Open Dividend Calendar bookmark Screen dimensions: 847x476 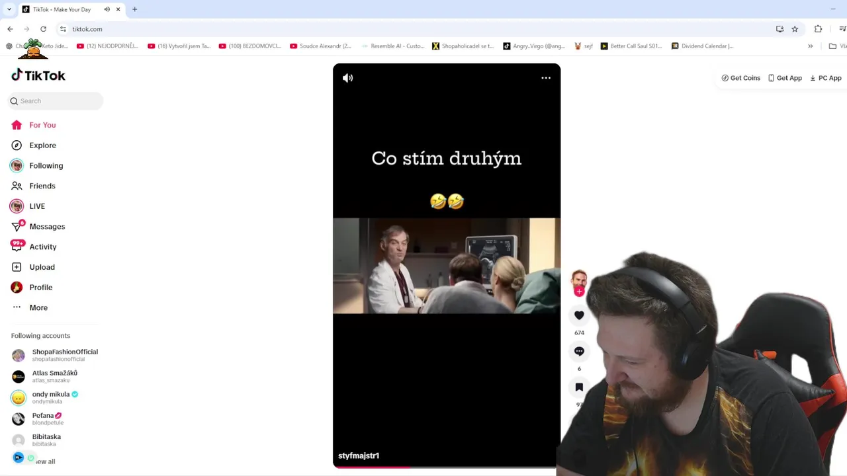[702, 46]
